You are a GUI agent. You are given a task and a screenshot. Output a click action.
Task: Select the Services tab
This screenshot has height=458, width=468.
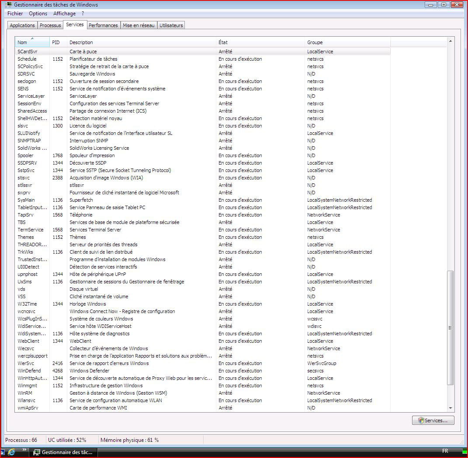(75, 25)
